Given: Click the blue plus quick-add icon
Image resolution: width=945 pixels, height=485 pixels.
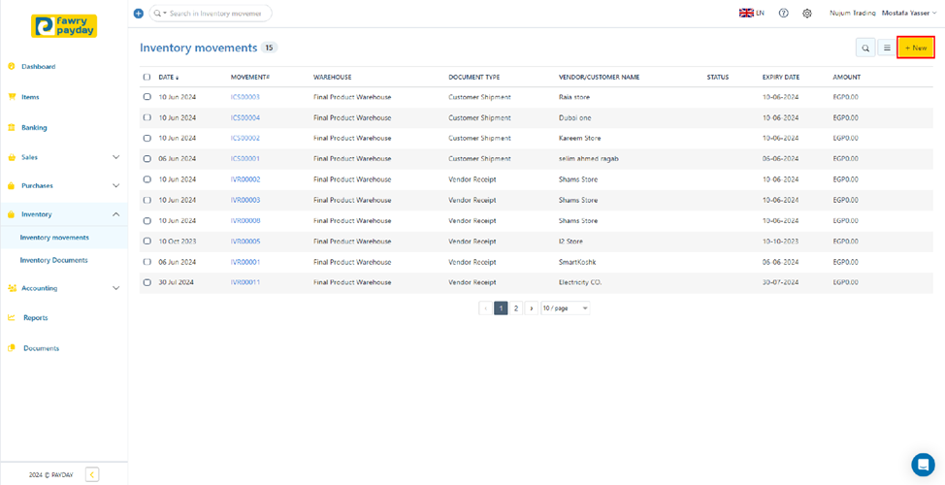Looking at the screenshot, I should tap(138, 14).
